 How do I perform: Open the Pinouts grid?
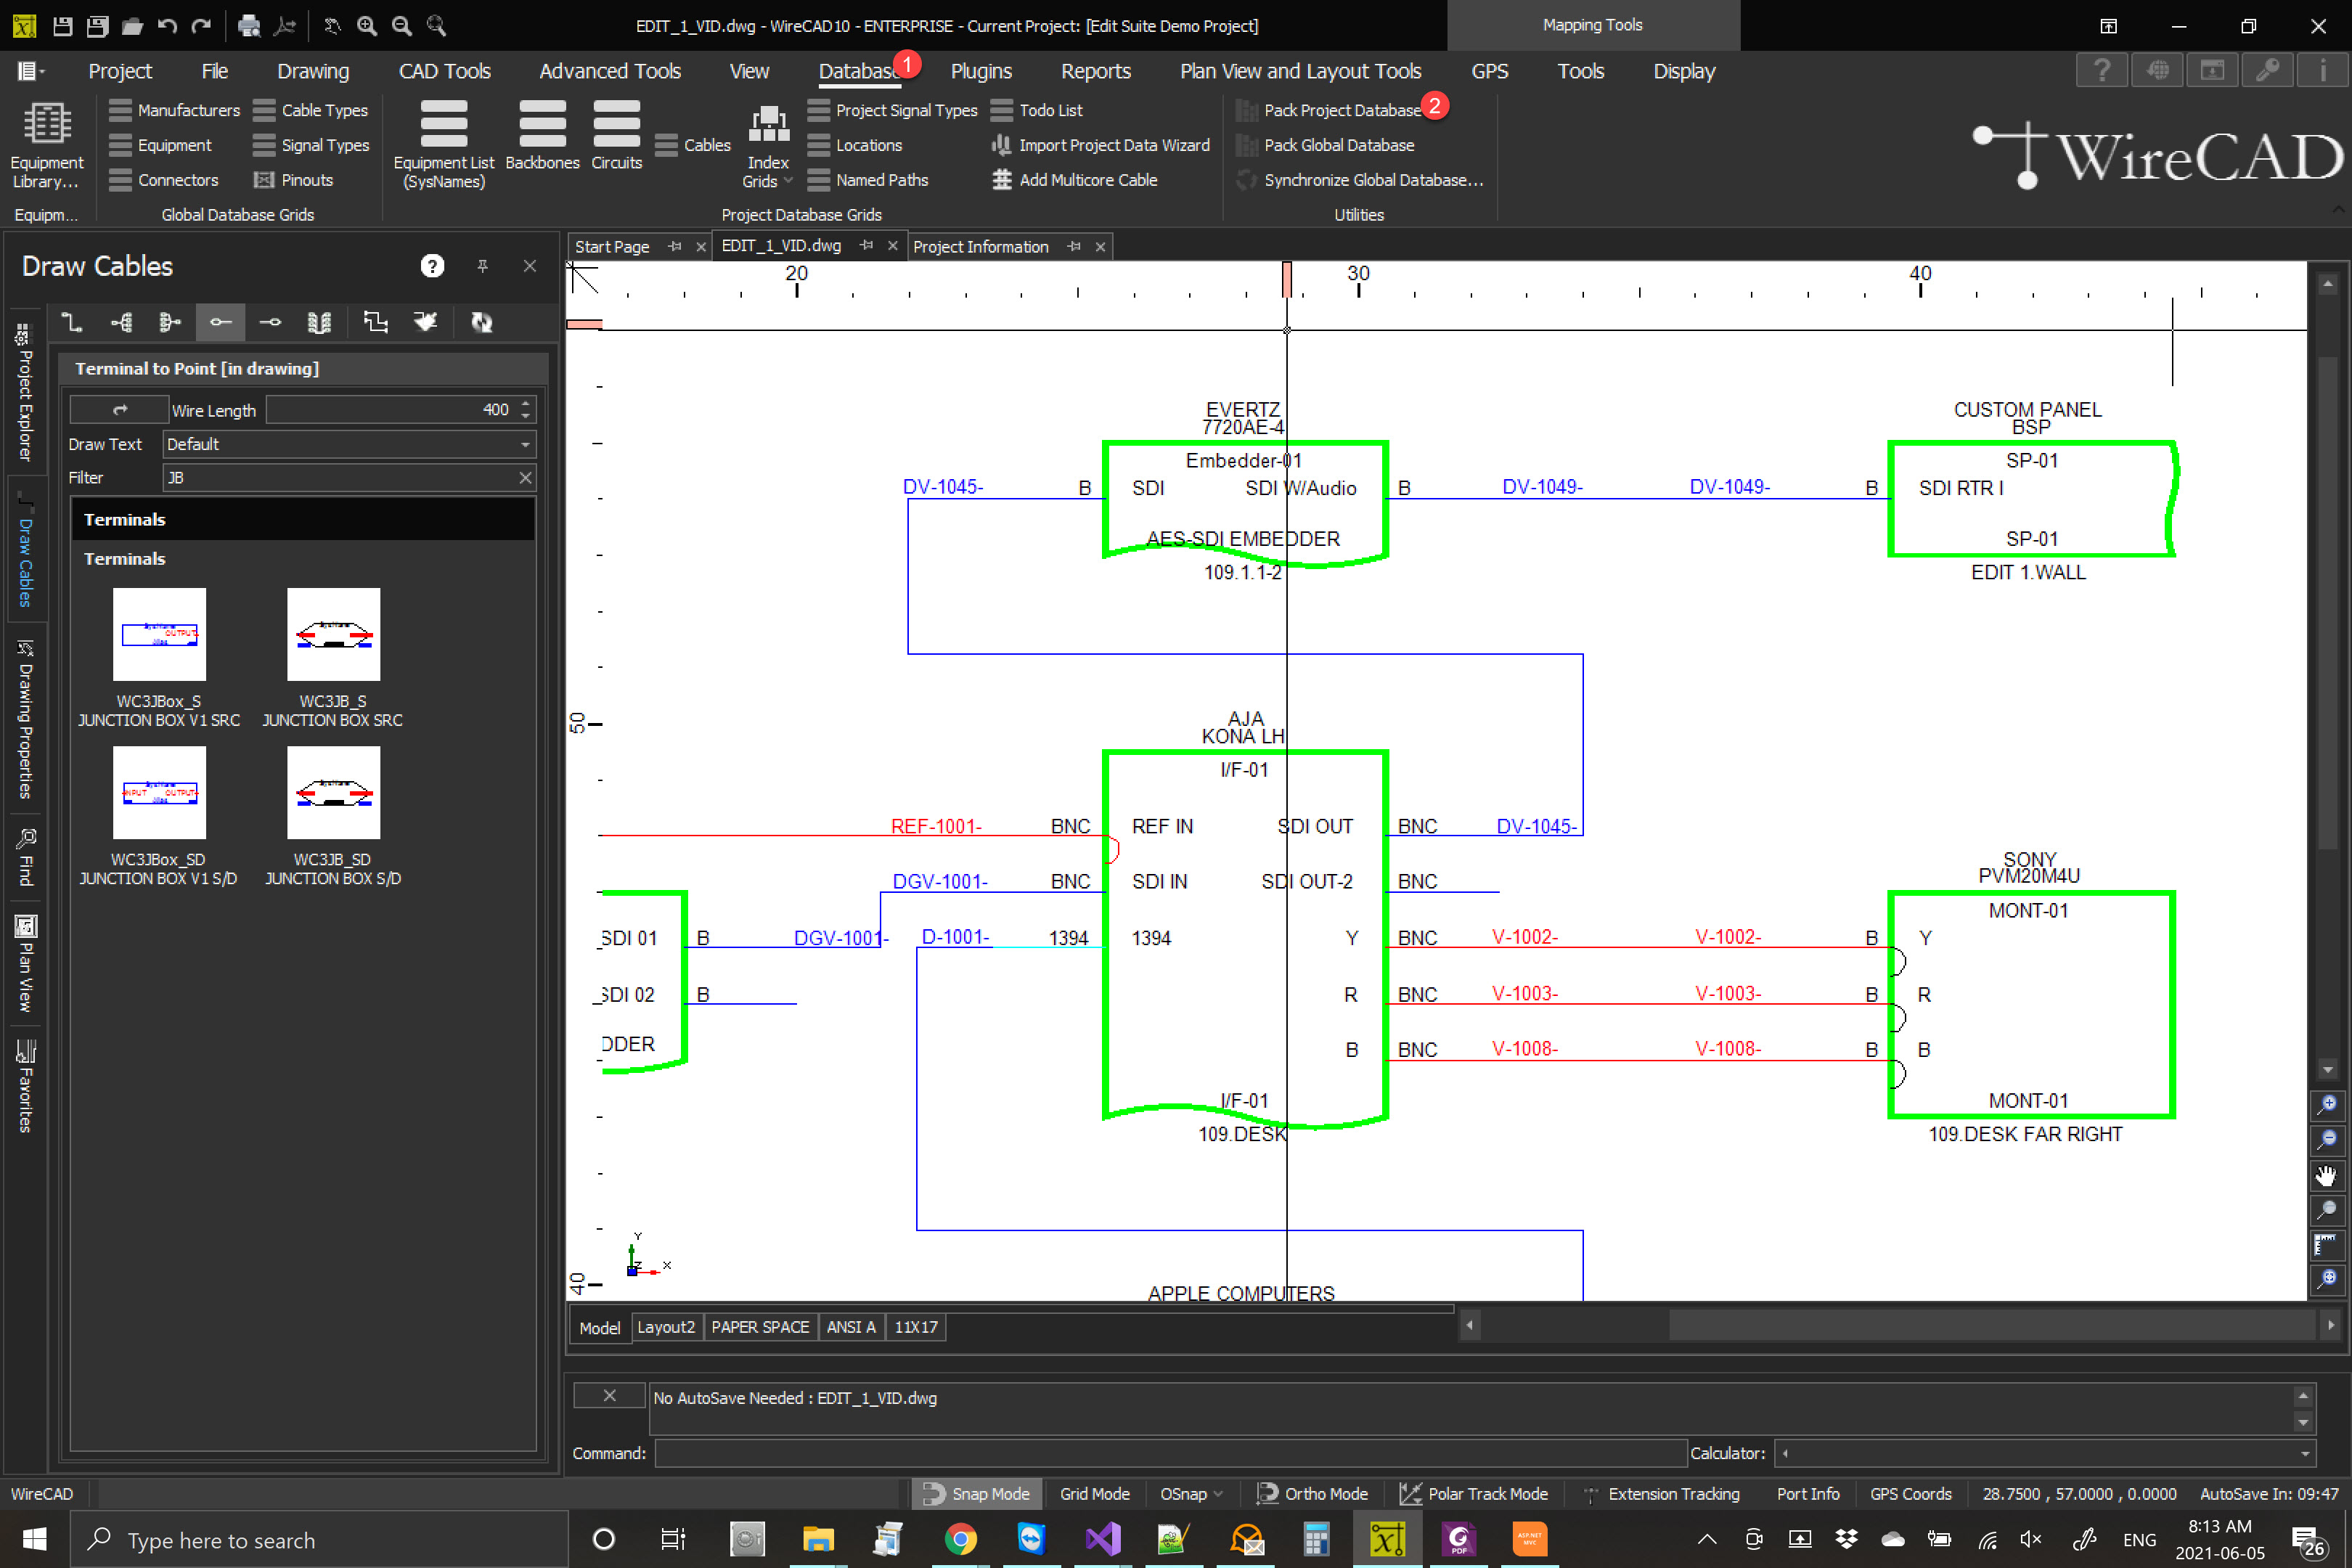point(293,180)
